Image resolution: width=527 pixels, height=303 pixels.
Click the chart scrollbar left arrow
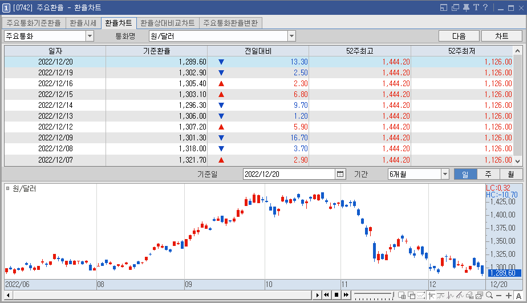[8, 295]
